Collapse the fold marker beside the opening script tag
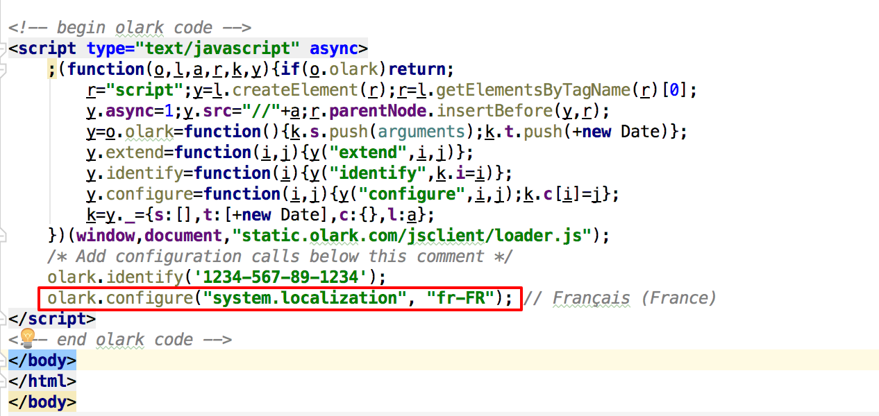This screenshot has width=879, height=416. 3,49
